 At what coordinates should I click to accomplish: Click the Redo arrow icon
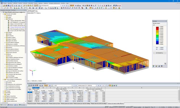[x=21, y=6]
